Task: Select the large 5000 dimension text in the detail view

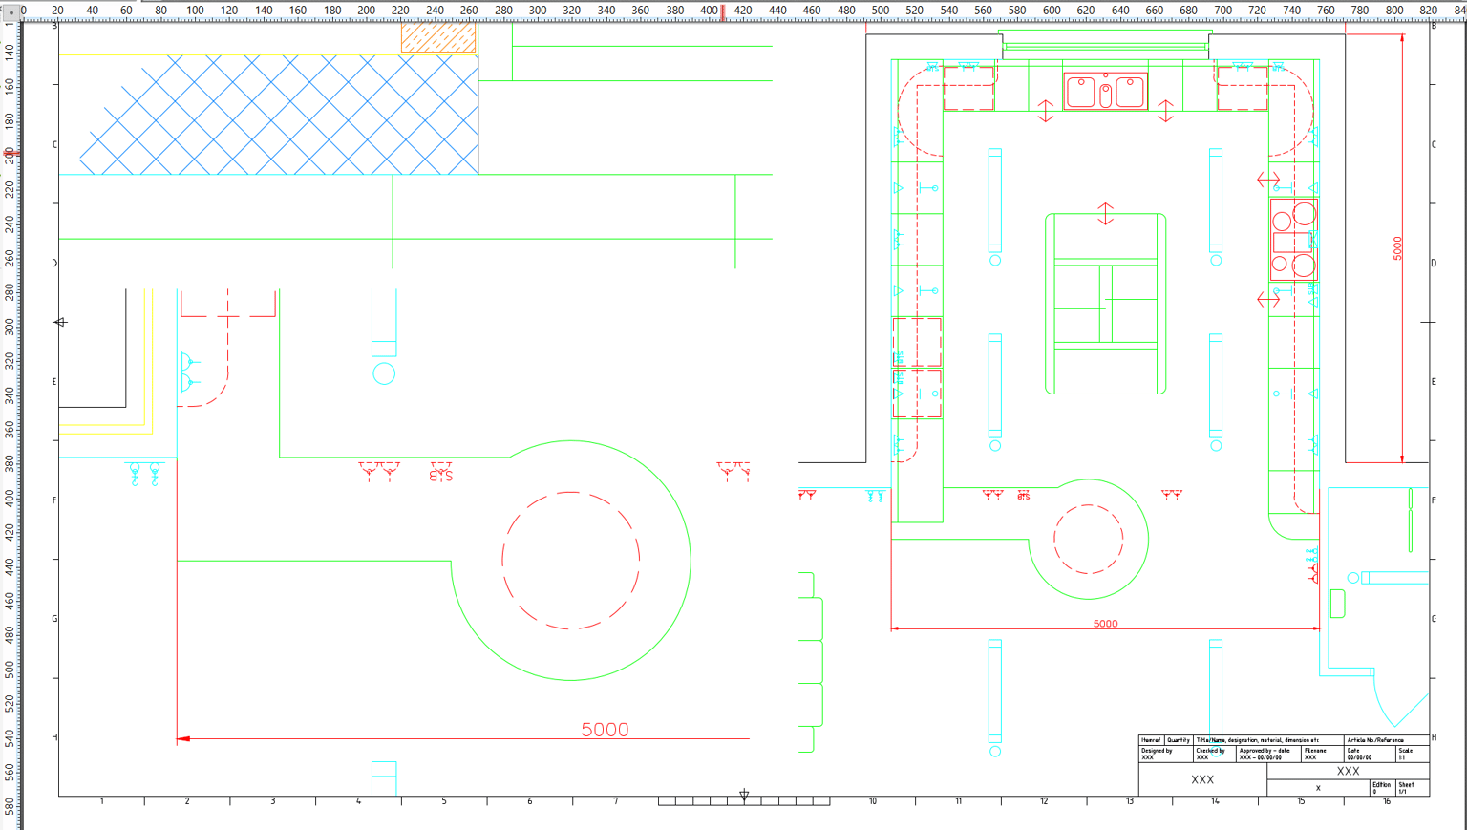Action: (605, 730)
